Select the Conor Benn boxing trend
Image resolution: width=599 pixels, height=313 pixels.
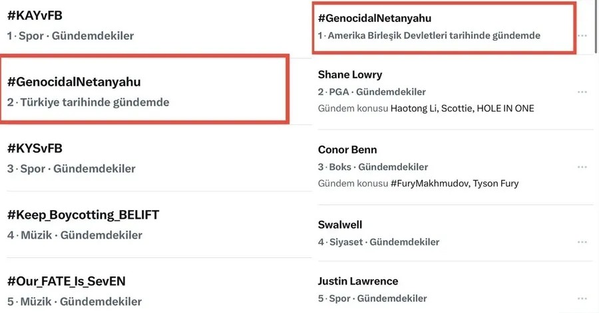point(347,150)
